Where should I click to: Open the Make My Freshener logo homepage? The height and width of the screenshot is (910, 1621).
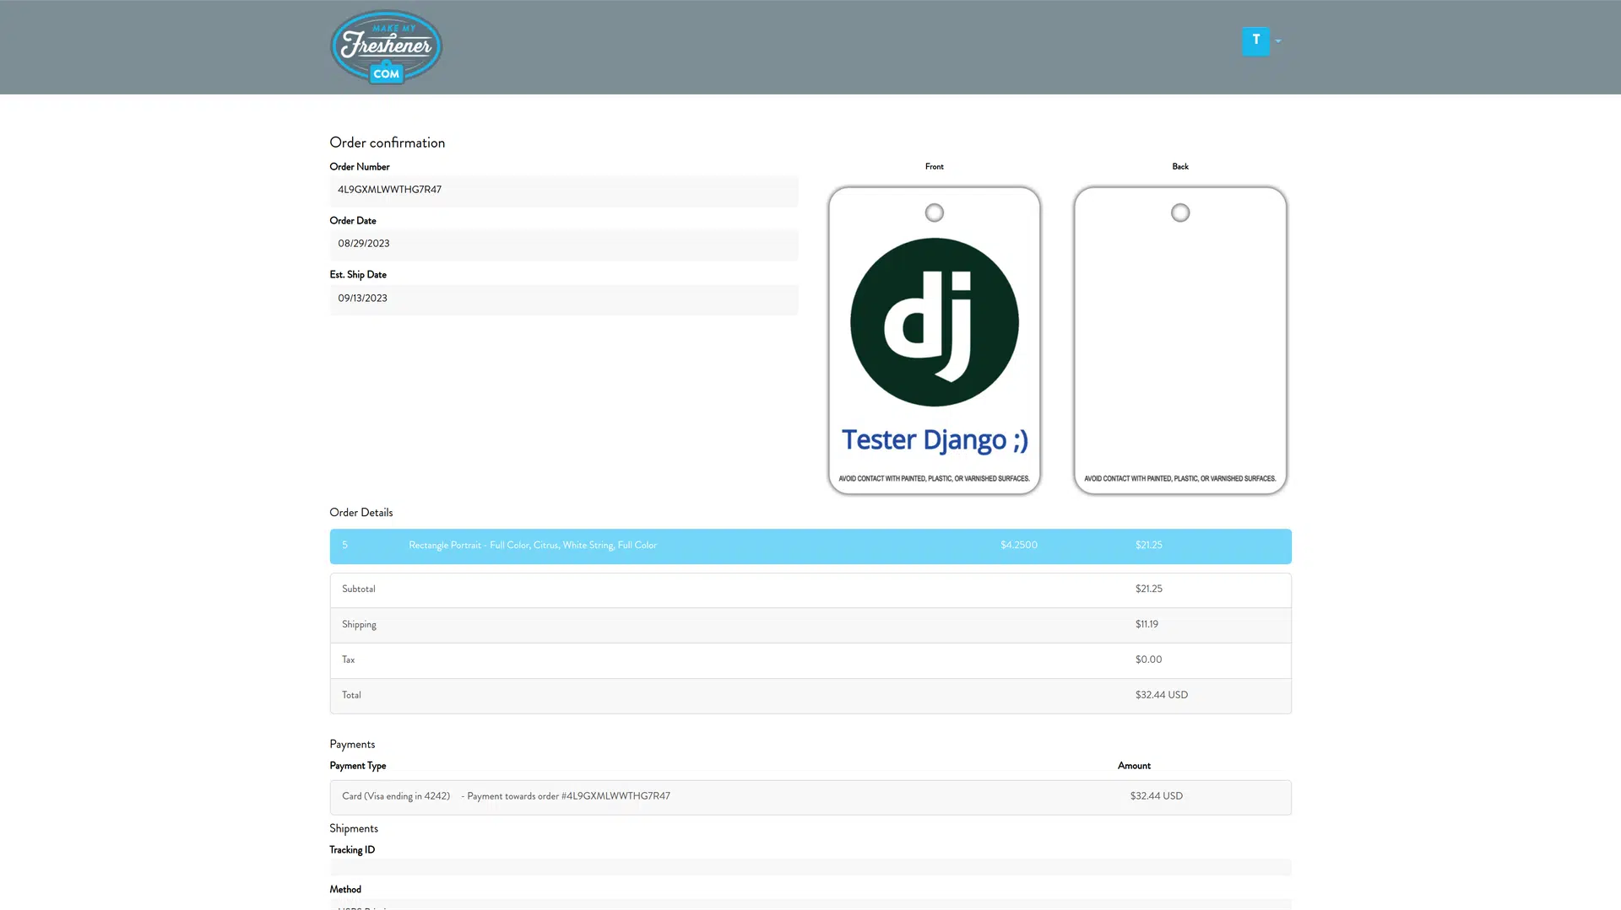click(386, 47)
